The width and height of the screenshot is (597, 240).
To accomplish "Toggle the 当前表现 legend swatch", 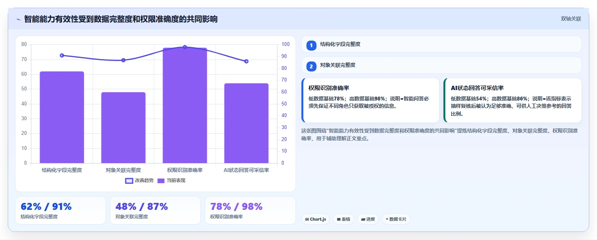I will [161, 180].
